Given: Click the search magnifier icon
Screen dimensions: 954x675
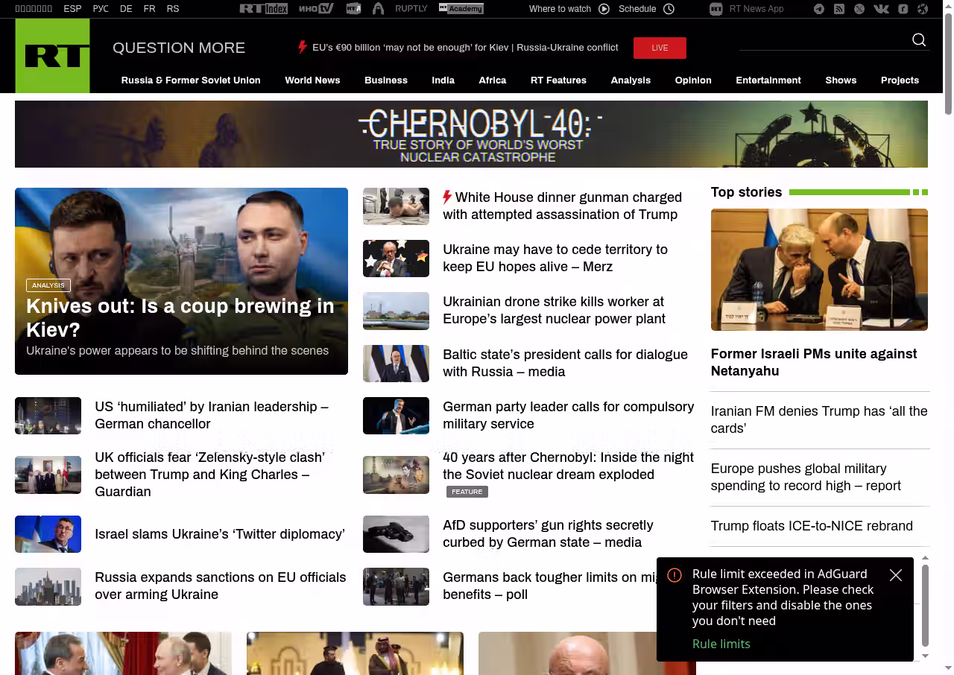Looking at the screenshot, I should click(x=918, y=40).
